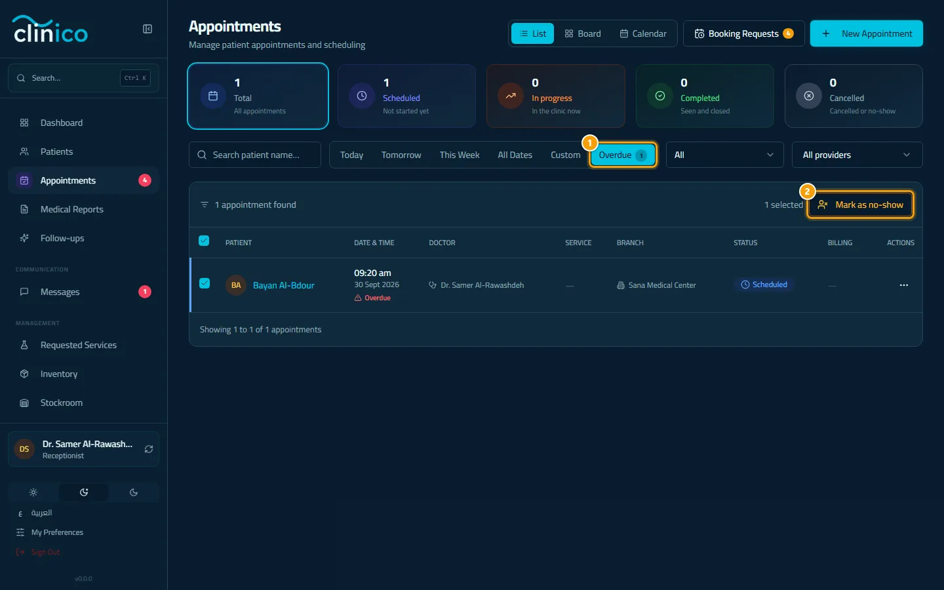Select the dark moon theme icon
Viewport: 944px width, 590px height.
[x=134, y=492]
